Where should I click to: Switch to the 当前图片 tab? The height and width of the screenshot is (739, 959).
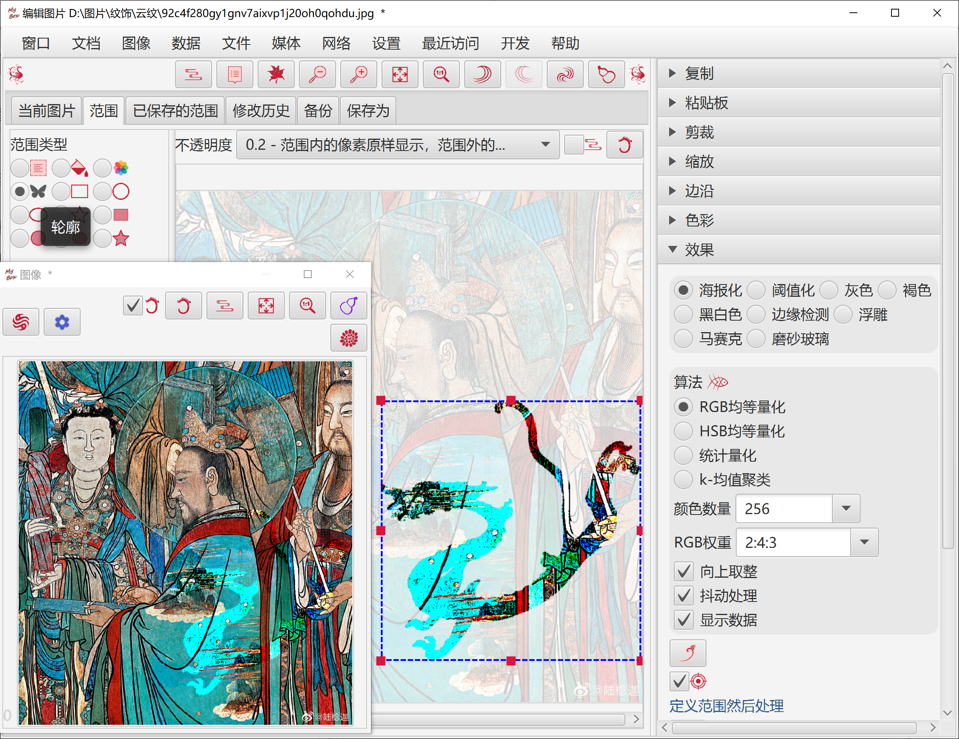click(46, 111)
